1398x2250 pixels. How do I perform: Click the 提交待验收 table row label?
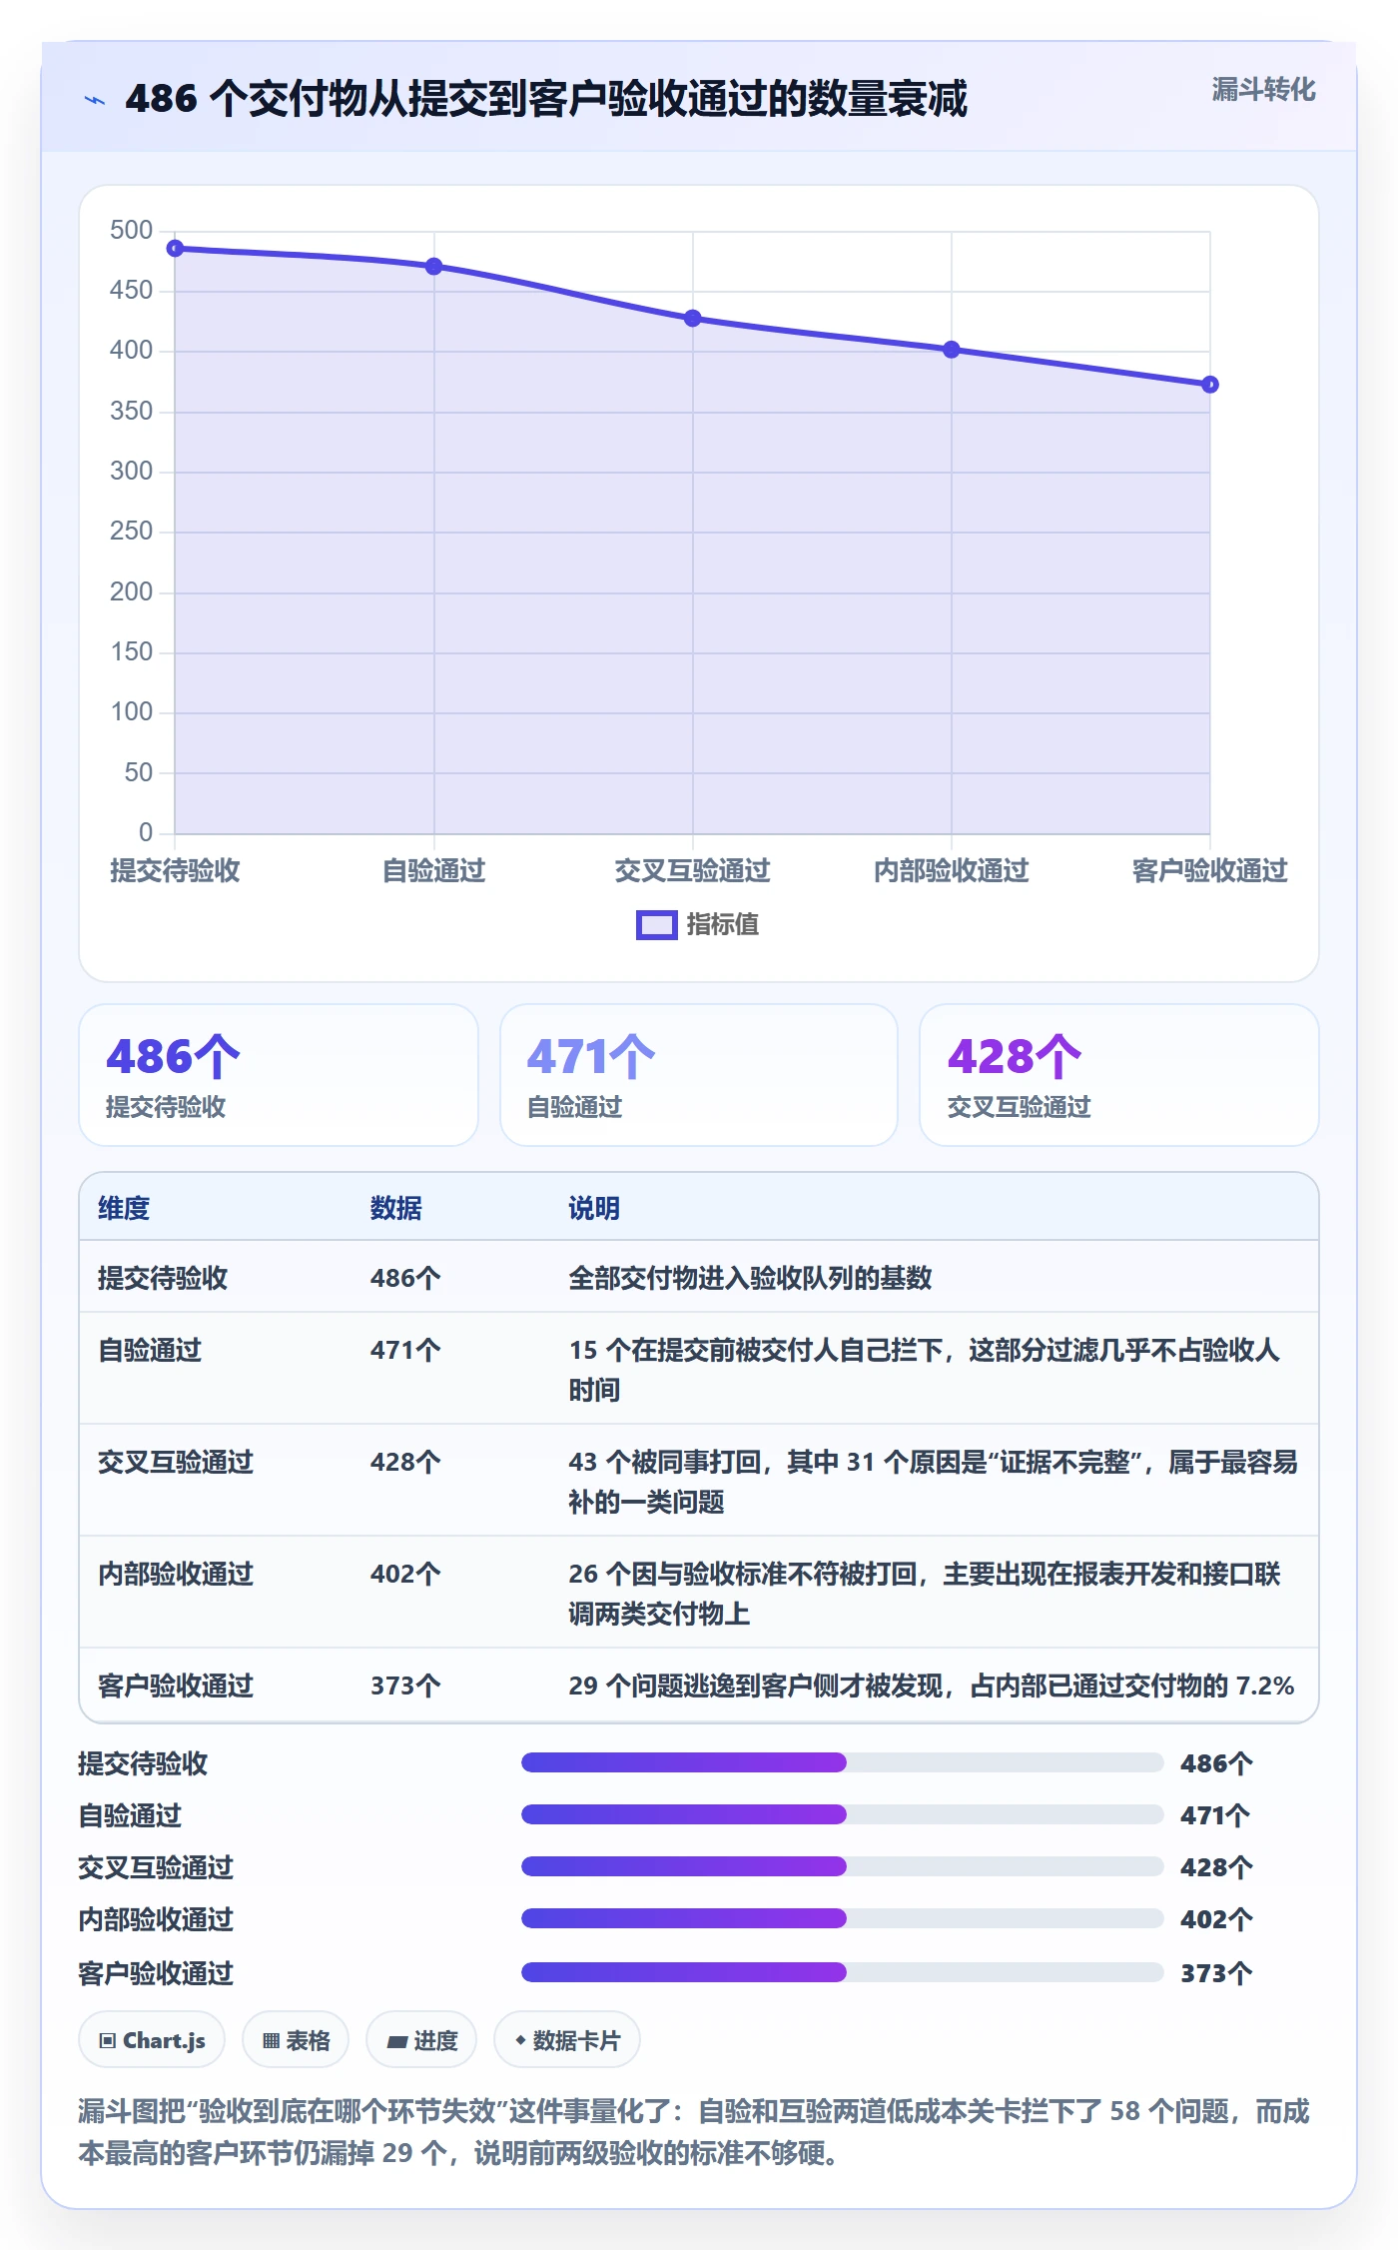(163, 1278)
